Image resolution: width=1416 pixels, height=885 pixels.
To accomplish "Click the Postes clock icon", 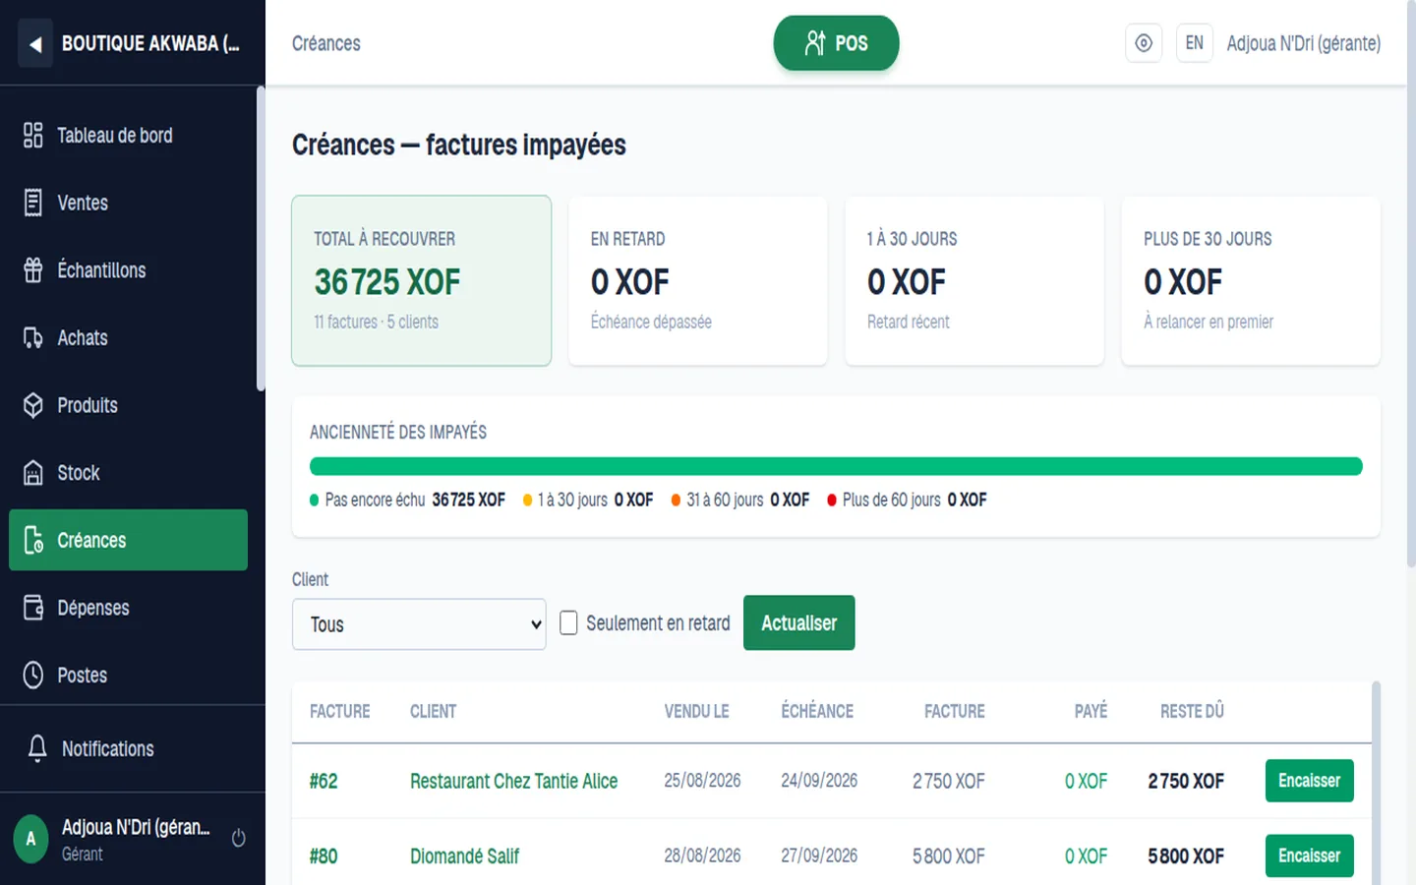I will coord(33,676).
